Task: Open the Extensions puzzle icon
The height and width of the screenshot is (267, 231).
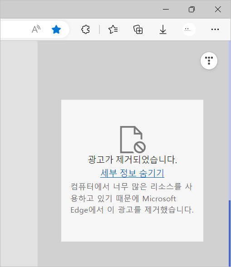Action: (85, 29)
